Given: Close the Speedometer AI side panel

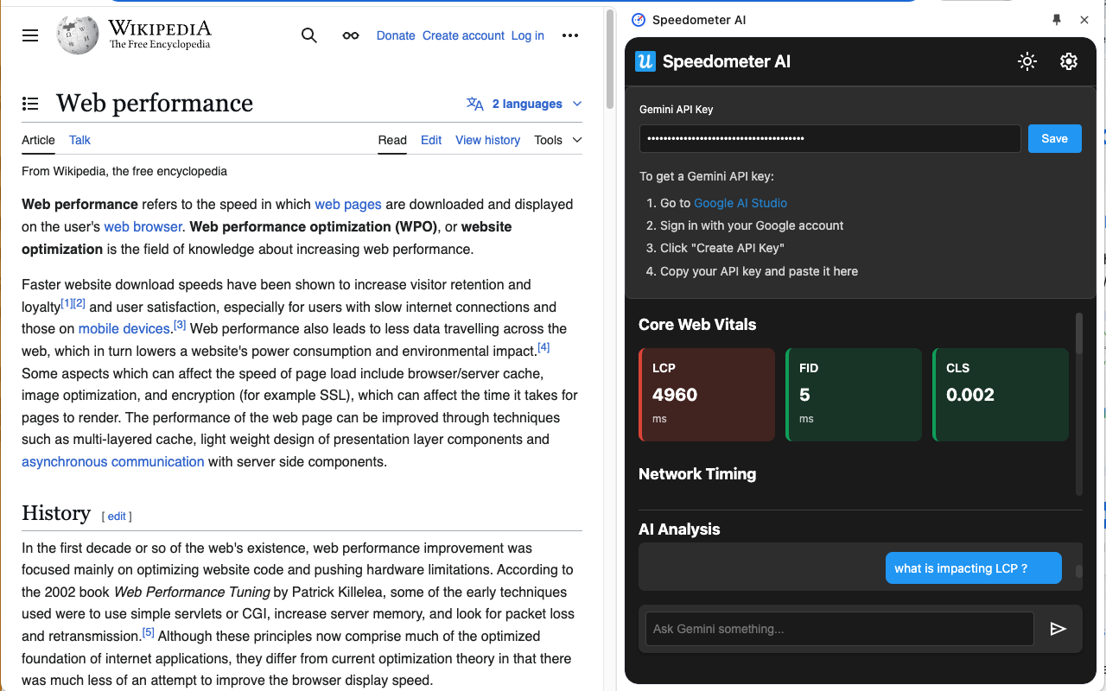Looking at the screenshot, I should [1084, 20].
